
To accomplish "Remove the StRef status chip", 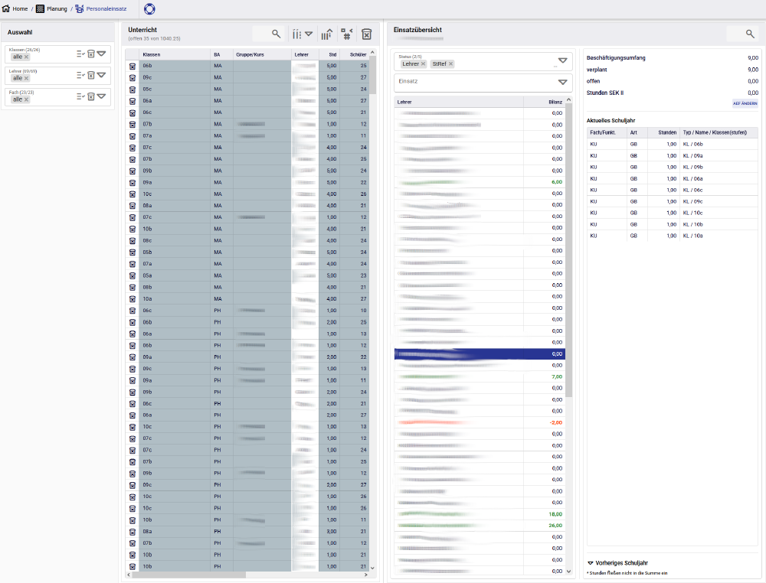I will (x=451, y=64).
